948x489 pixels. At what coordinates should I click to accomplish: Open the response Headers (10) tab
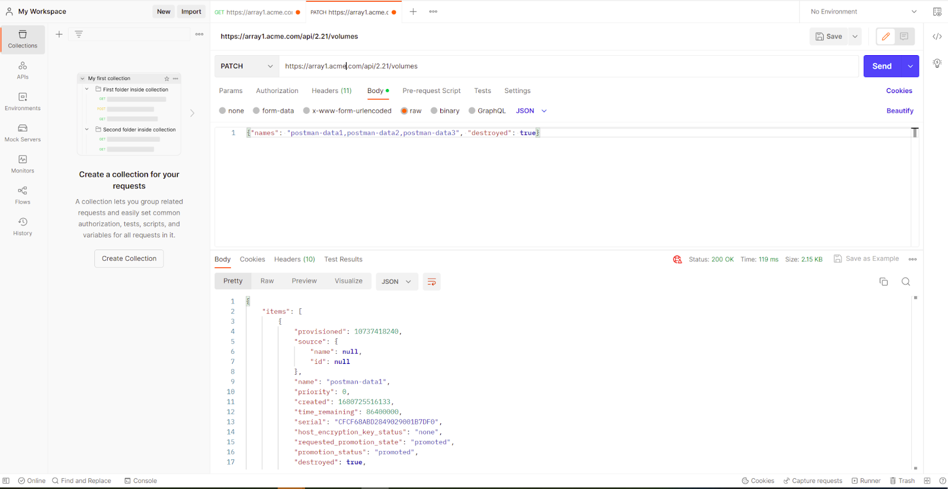point(294,260)
